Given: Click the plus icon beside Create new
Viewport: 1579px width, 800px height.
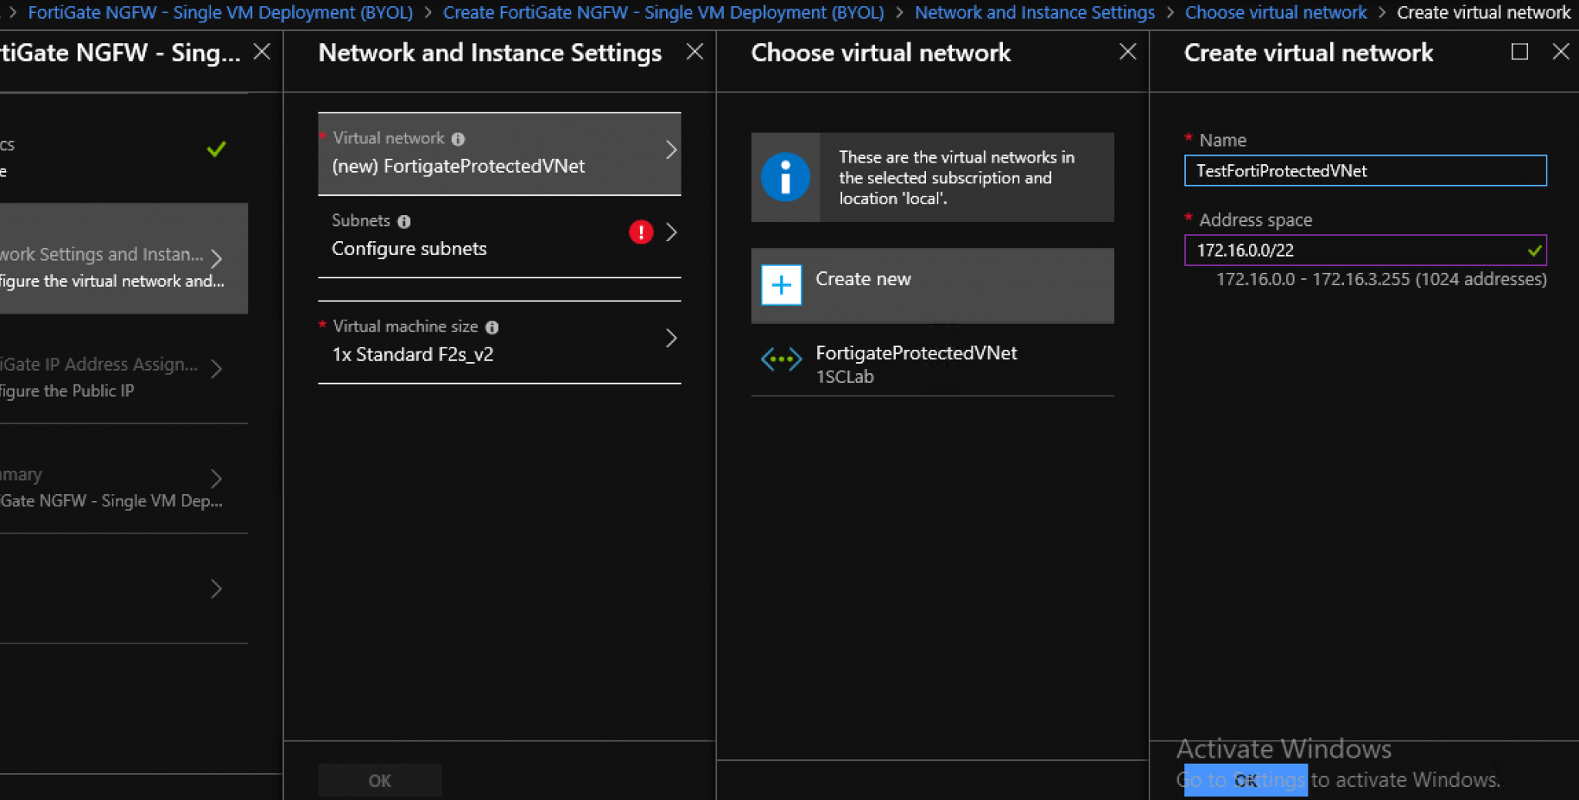Looking at the screenshot, I should point(780,284).
